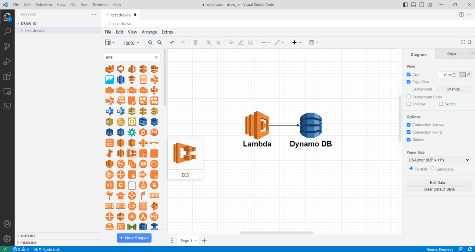Open the Page-1 tab menu
Image resolution: width=475 pixels, height=252 pixels.
[x=189, y=241]
